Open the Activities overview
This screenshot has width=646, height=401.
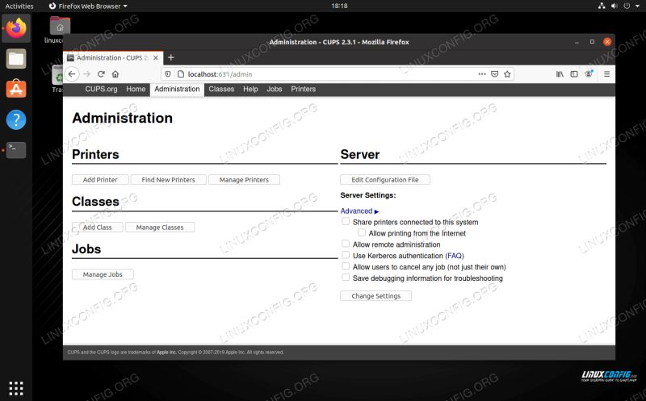[19, 6]
